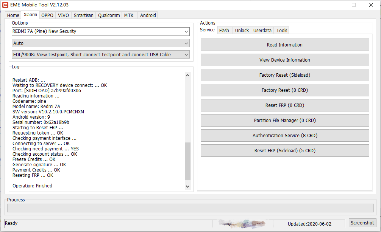This screenshot has width=381, height=232.
Task: Click 'Connecting to server ... OK' line
Action: coord(41,144)
